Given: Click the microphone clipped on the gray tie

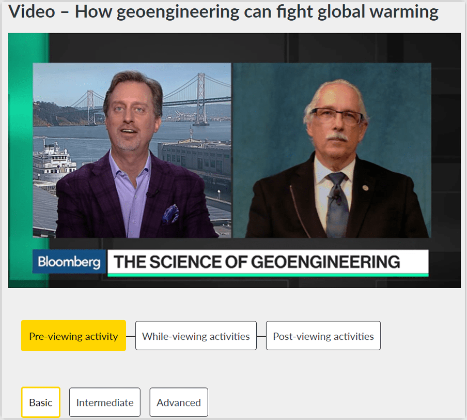Looking at the screenshot, I should (336, 196).
